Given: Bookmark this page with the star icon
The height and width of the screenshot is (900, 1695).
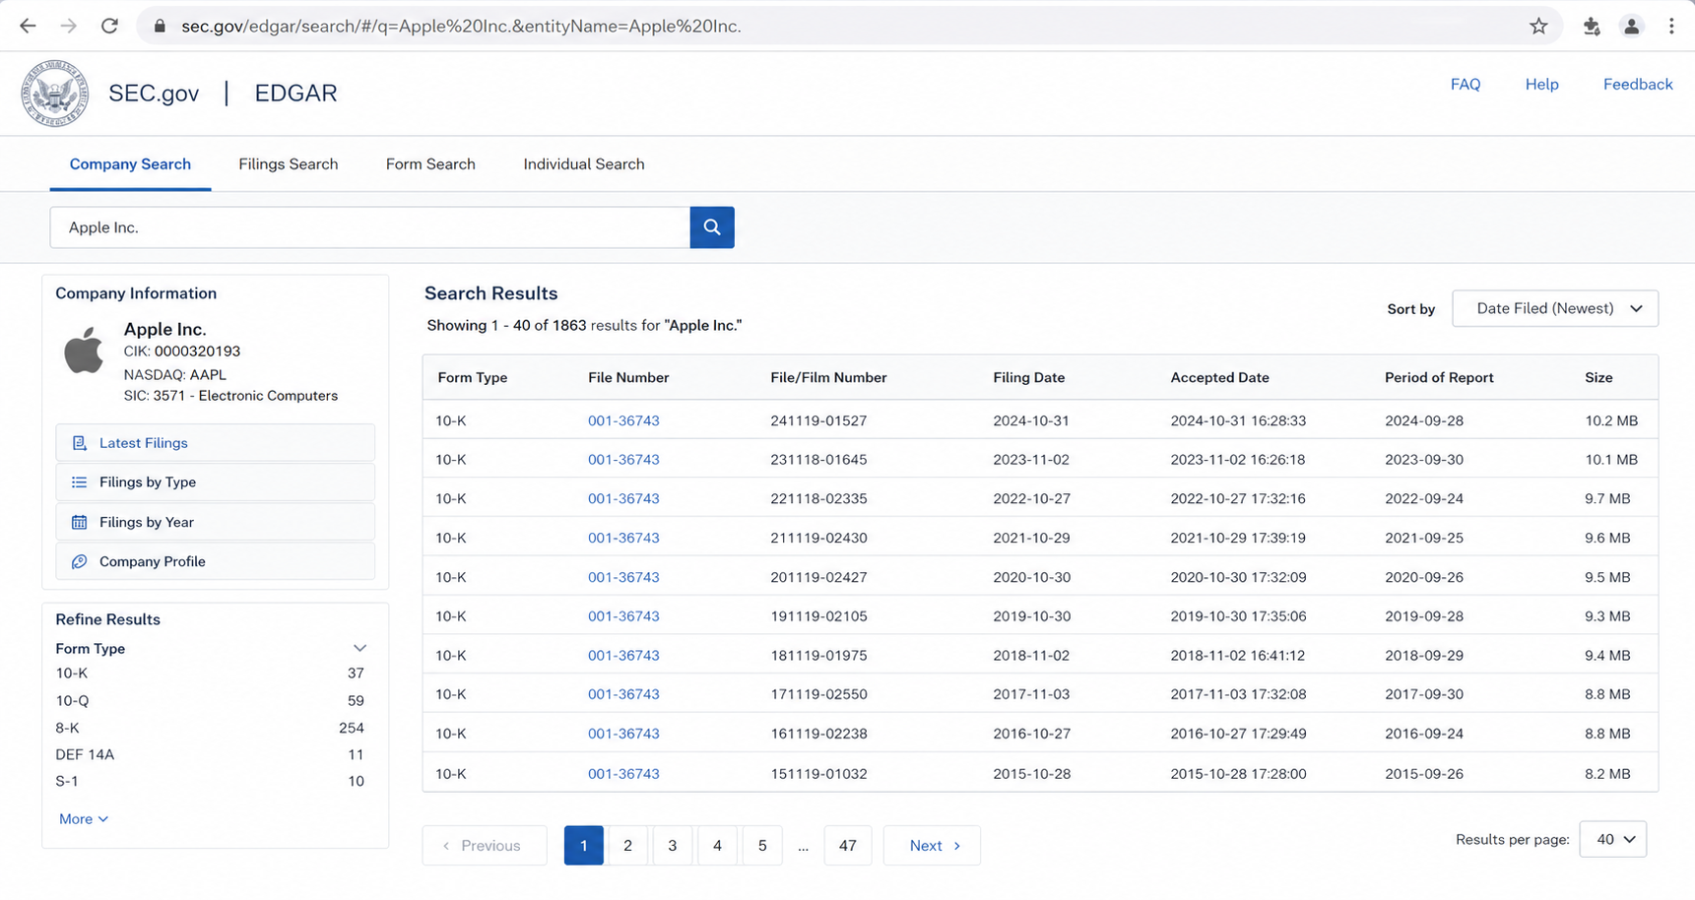Looking at the screenshot, I should coord(1538,27).
